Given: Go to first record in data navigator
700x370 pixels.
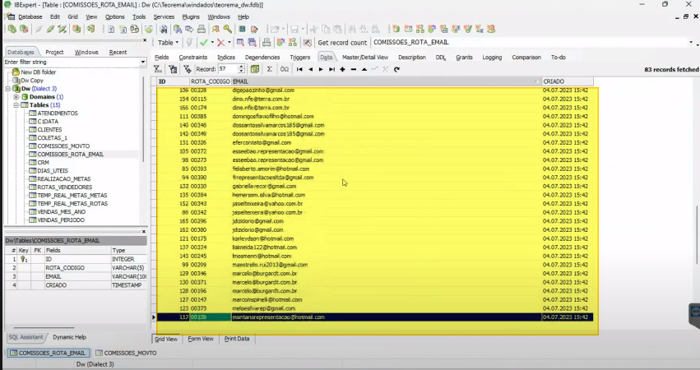Looking at the screenshot, I should pyautogui.click(x=299, y=69).
